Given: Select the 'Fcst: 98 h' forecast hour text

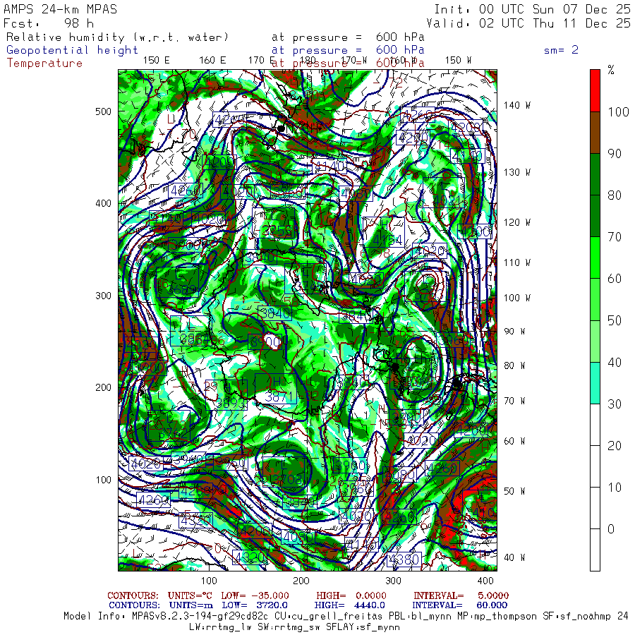Looking at the screenshot, I should (x=49, y=23).
